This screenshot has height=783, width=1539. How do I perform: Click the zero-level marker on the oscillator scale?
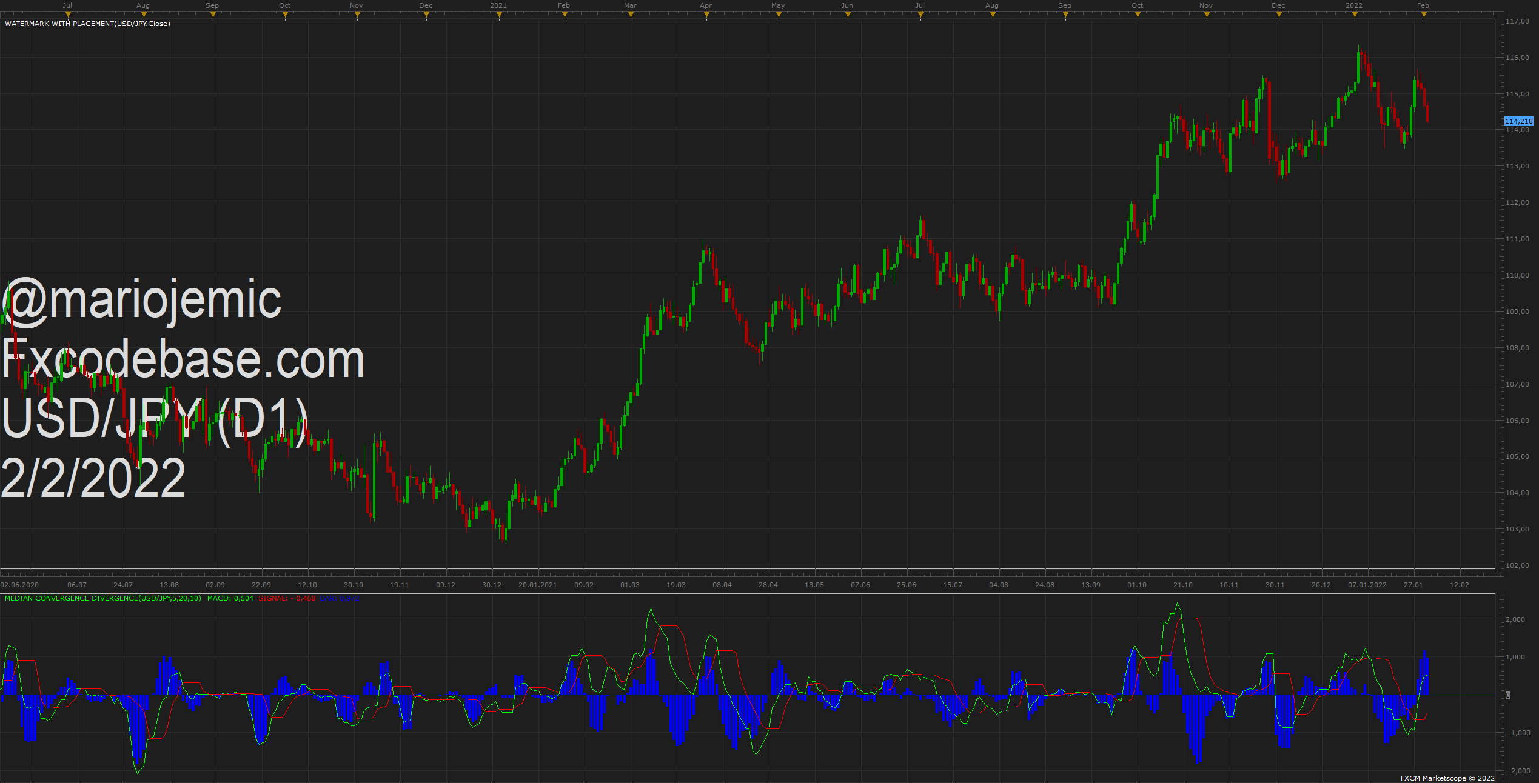click(x=1508, y=695)
